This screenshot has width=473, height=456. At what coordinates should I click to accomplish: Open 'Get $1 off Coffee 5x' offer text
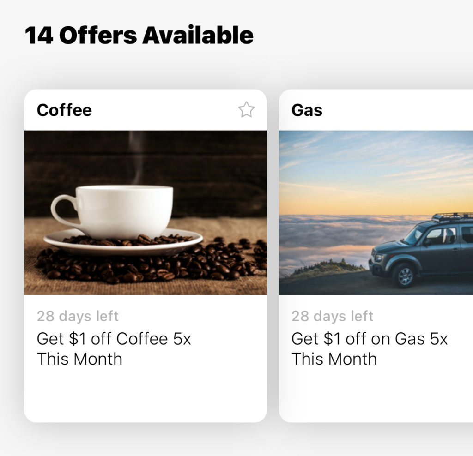pyautogui.click(x=114, y=339)
